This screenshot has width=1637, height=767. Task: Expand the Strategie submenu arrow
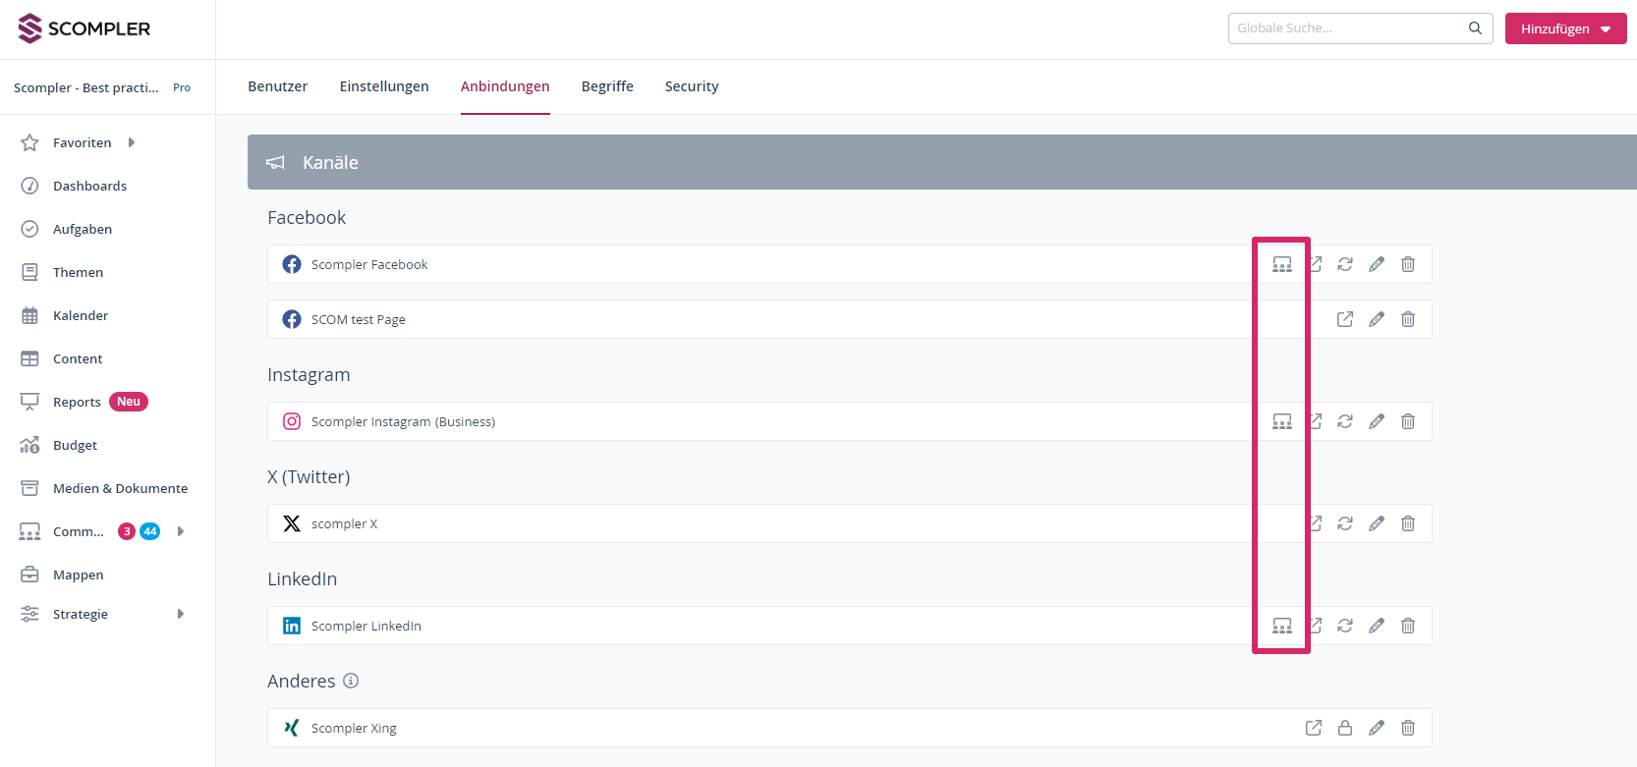click(181, 614)
